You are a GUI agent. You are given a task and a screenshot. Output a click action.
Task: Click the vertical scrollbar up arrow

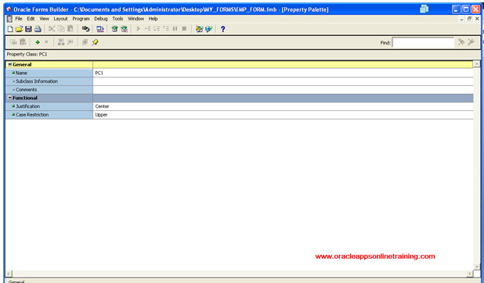pos(477,64)
